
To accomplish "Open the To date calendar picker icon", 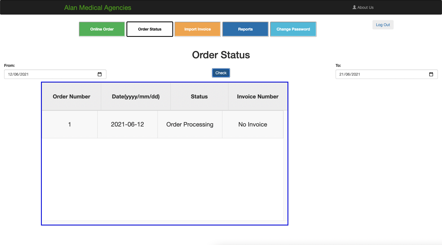I will tap(431, 74).
